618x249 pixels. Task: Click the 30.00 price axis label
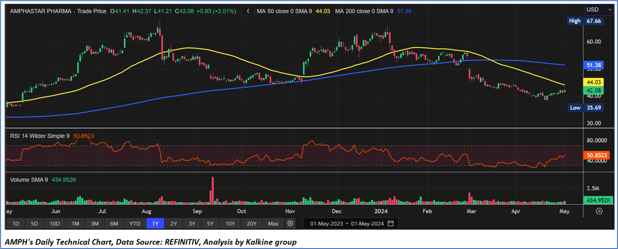[593, 123]
